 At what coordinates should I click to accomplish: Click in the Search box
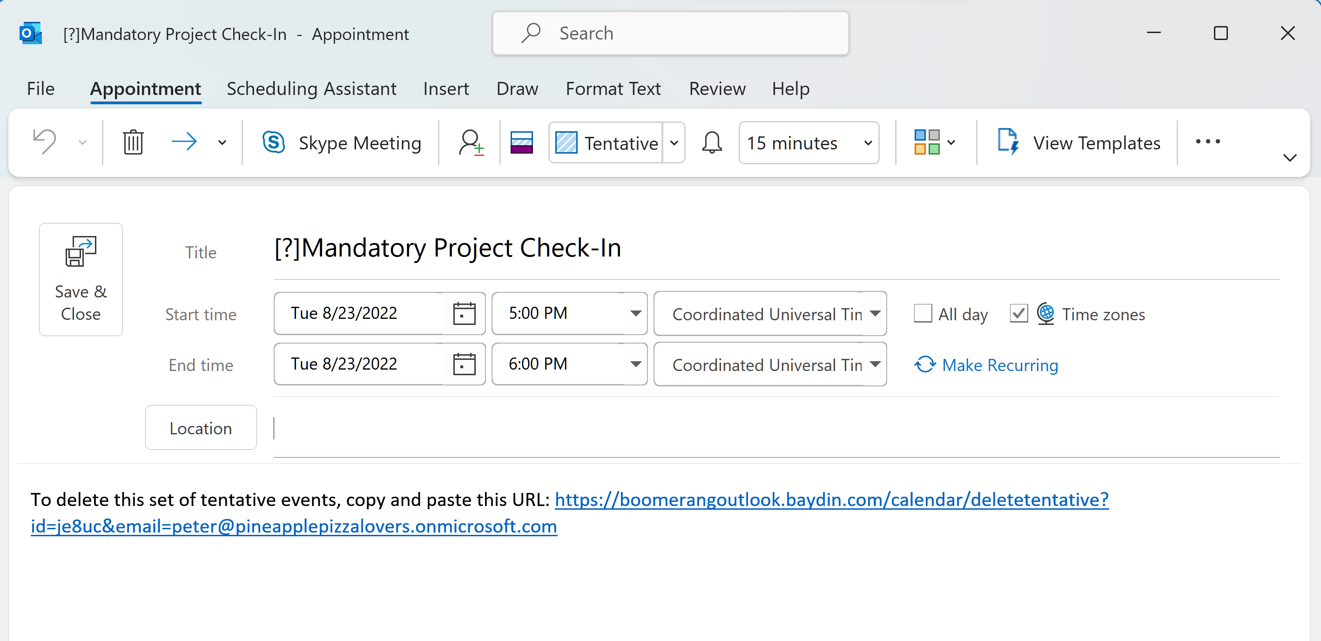[670, 34]
